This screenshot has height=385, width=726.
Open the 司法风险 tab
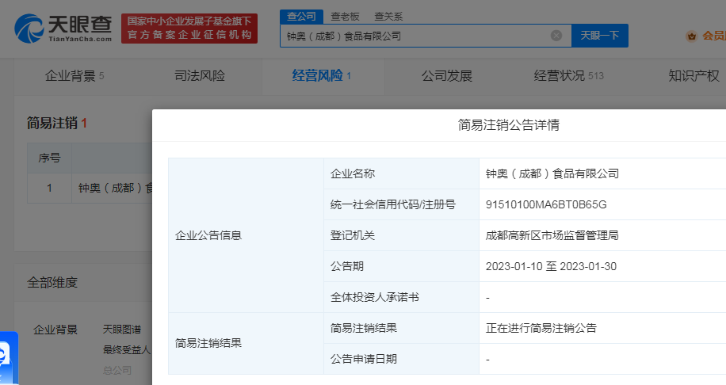(200, 76)
